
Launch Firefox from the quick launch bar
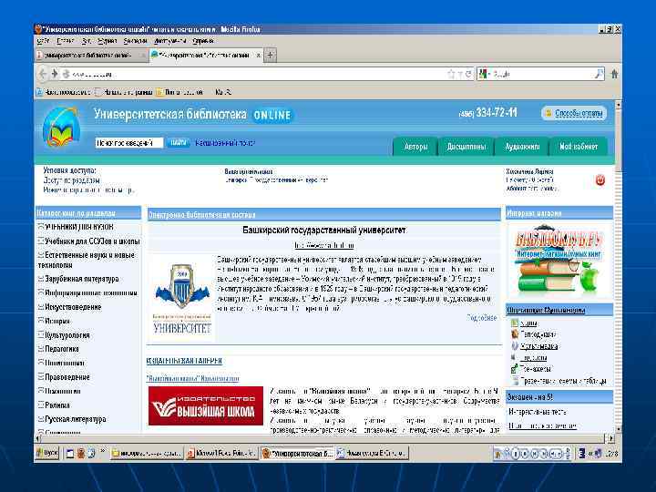[81, 454]
